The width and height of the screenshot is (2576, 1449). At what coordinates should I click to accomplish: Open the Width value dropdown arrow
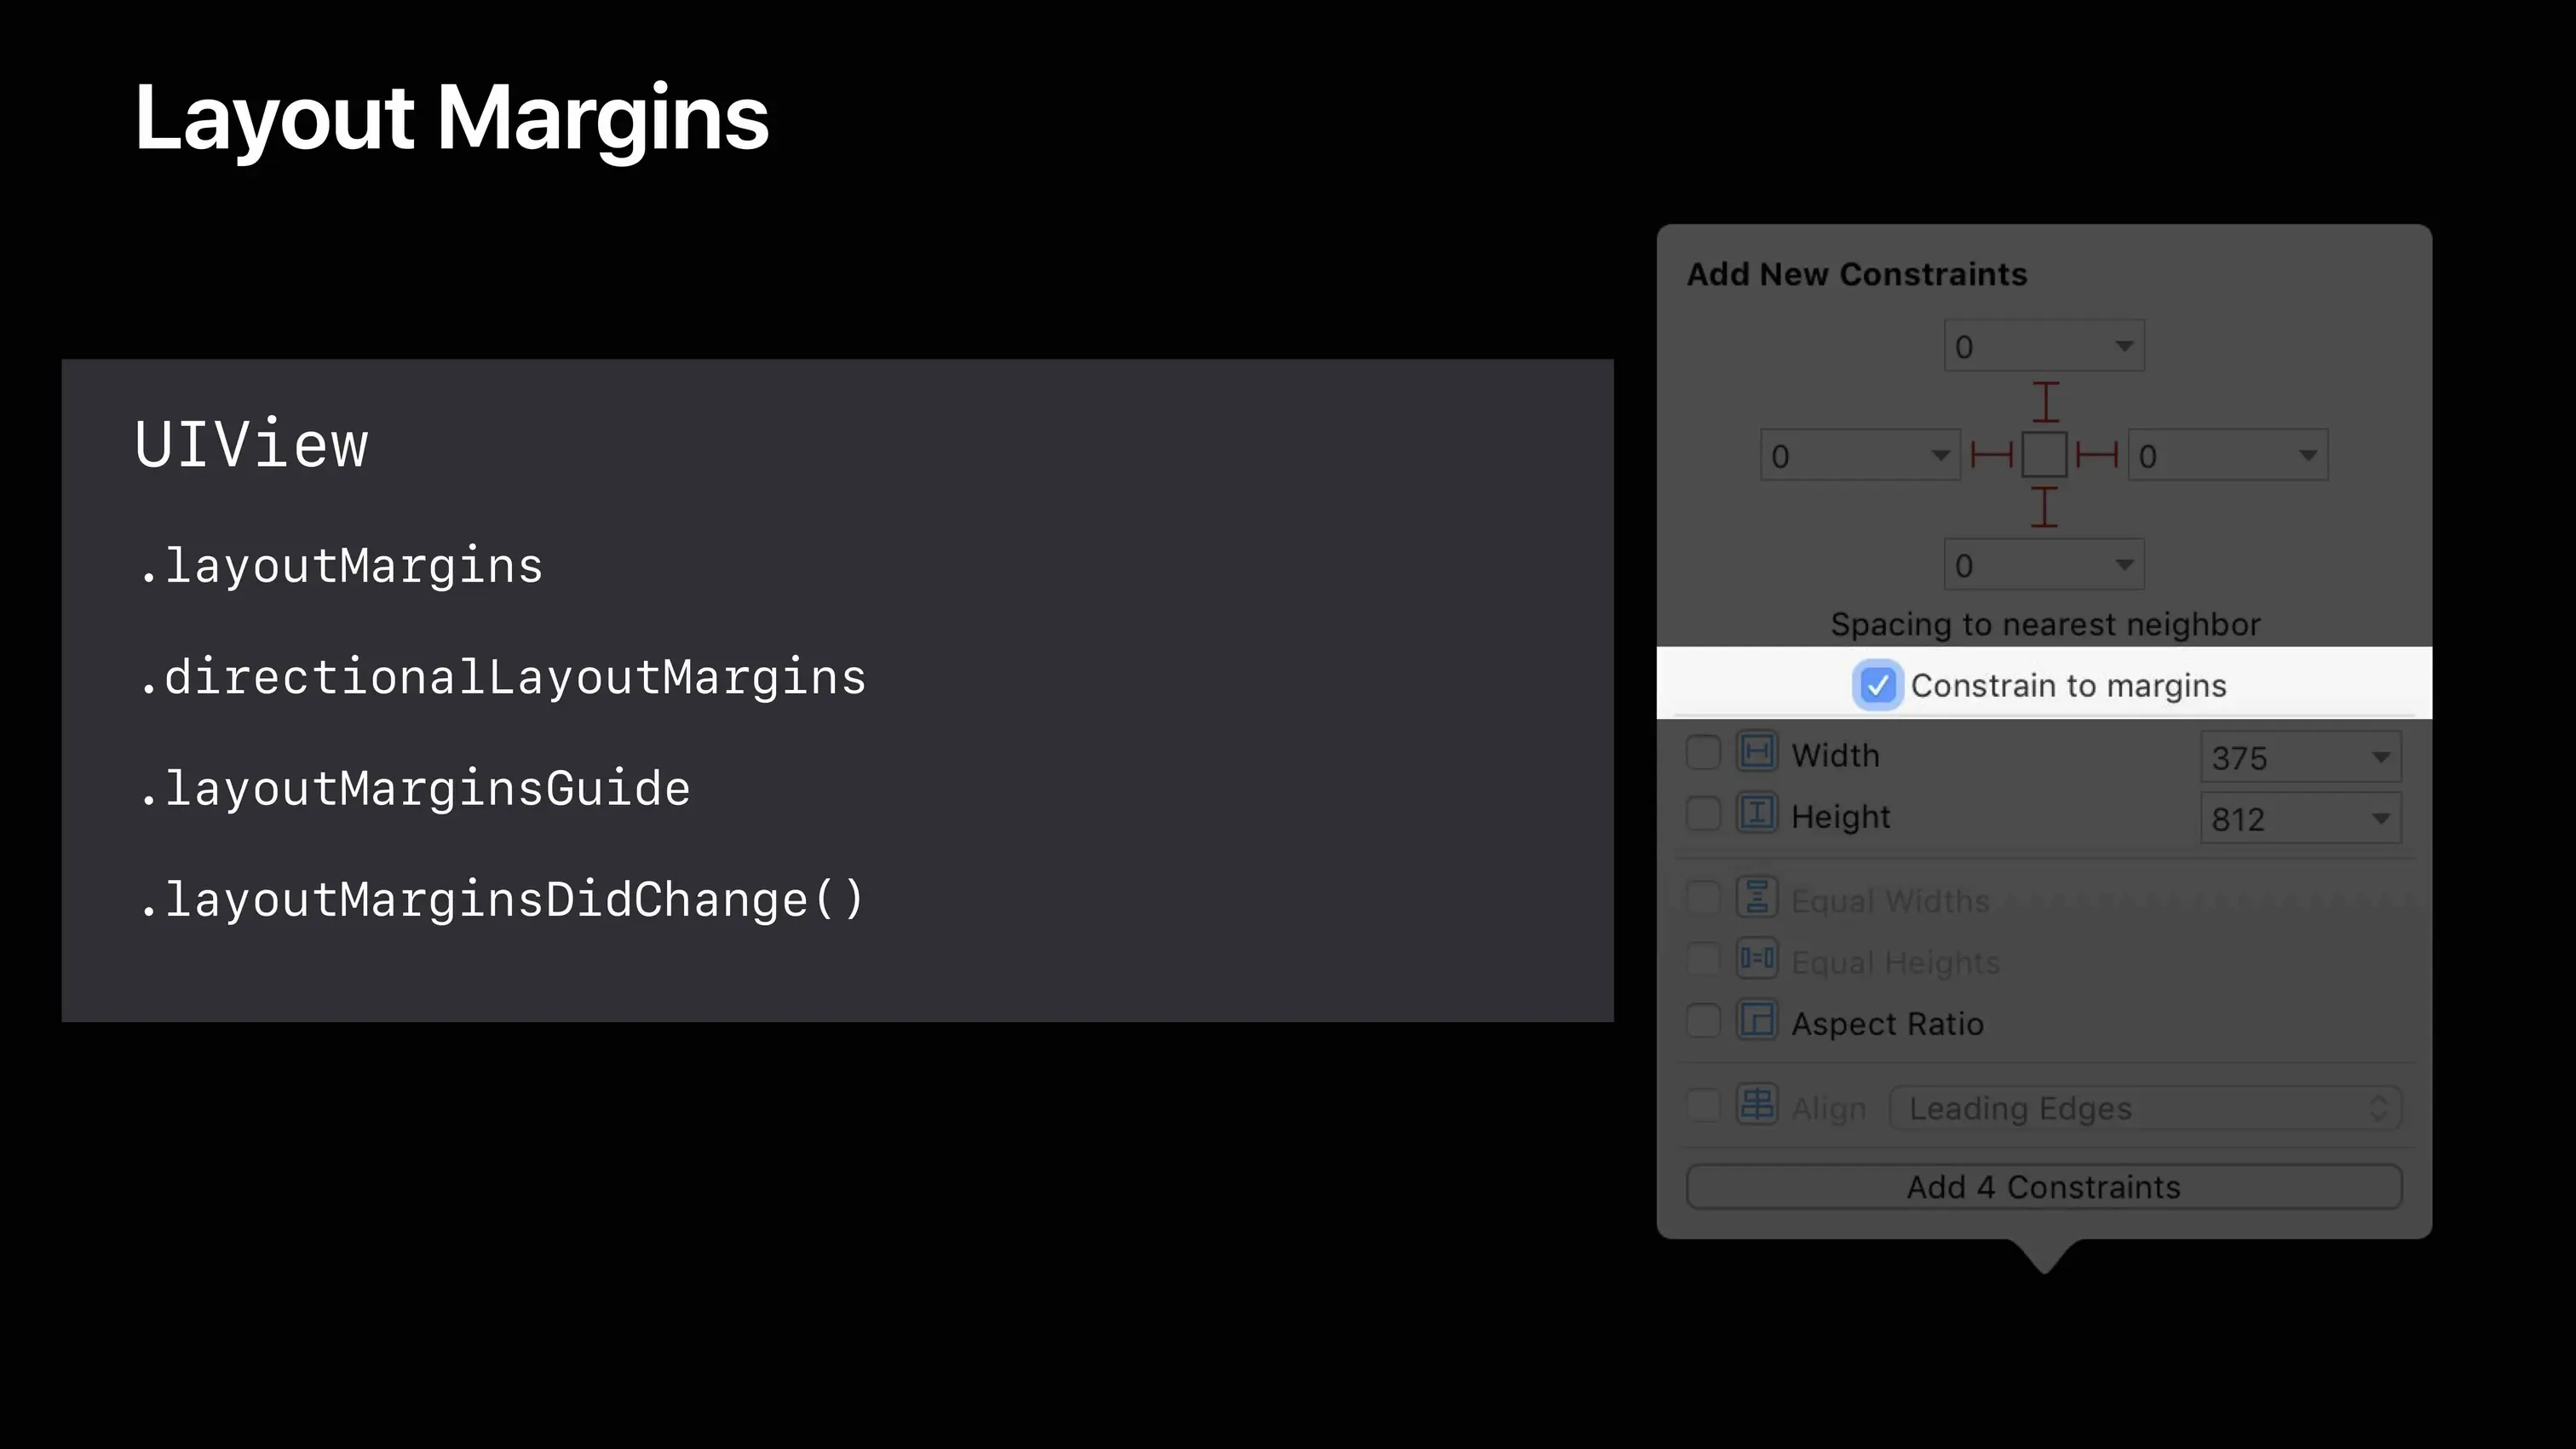[2381, 757]
